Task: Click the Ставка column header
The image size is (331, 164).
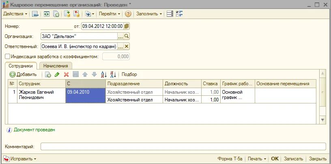Action: 211,84
